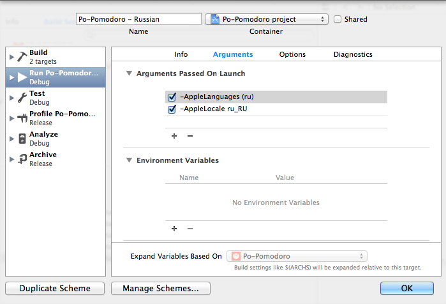Click the Profile instruments icon
446x304 pixels.
pyautogui.click(x=22, y=118)
